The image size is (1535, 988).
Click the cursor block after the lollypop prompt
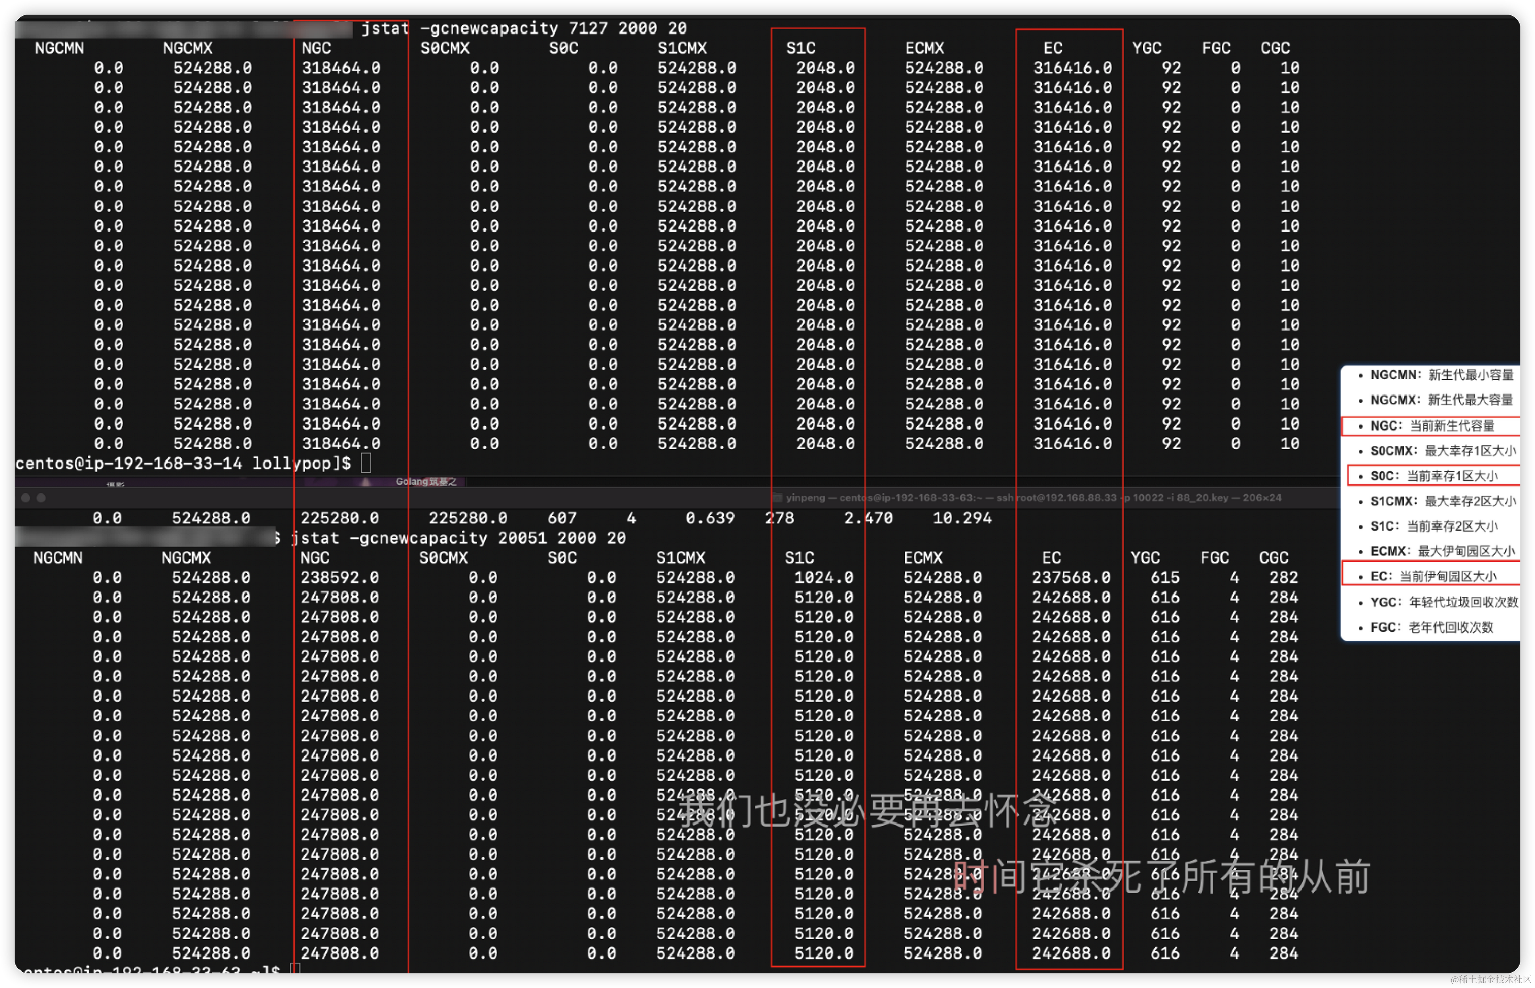point(365,463)
